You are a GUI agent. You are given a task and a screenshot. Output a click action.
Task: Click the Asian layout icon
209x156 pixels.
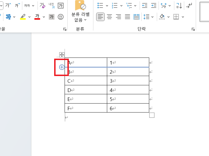[x=164, y=6]
